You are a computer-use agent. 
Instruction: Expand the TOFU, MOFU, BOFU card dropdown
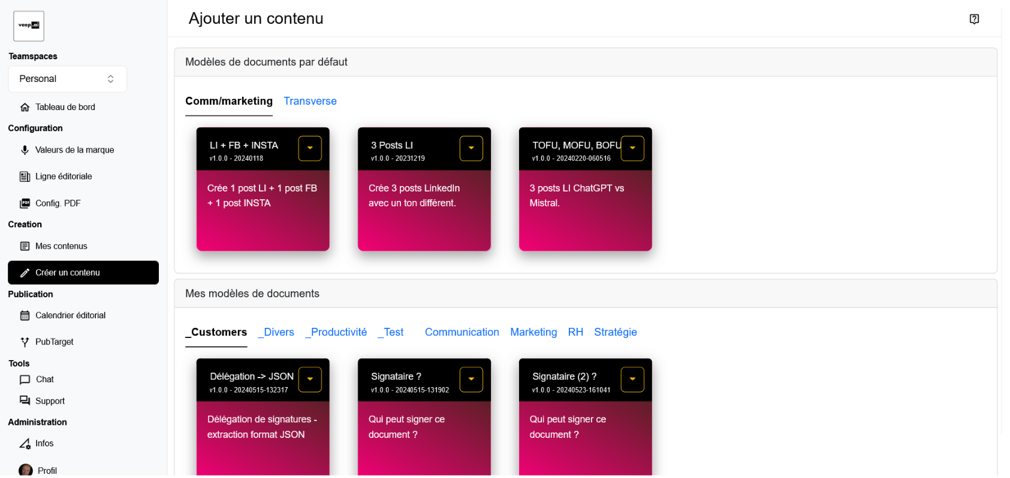pyautogui.click(x=632, y=148)
